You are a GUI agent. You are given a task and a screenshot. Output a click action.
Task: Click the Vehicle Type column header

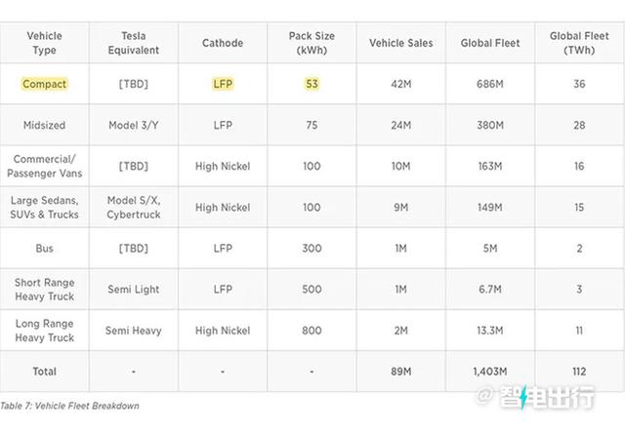point(44,43)
